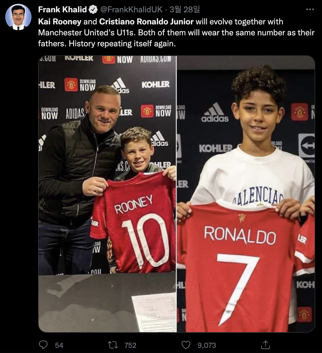
Task: Open the three-dot more options menu
Action: 310,10
